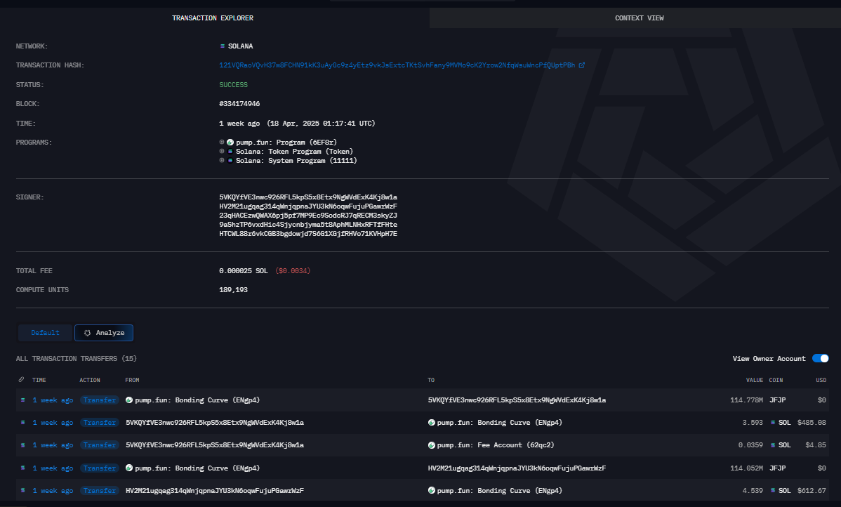
Task: Open the transaction hash external link icon
Action: point(581,65)
